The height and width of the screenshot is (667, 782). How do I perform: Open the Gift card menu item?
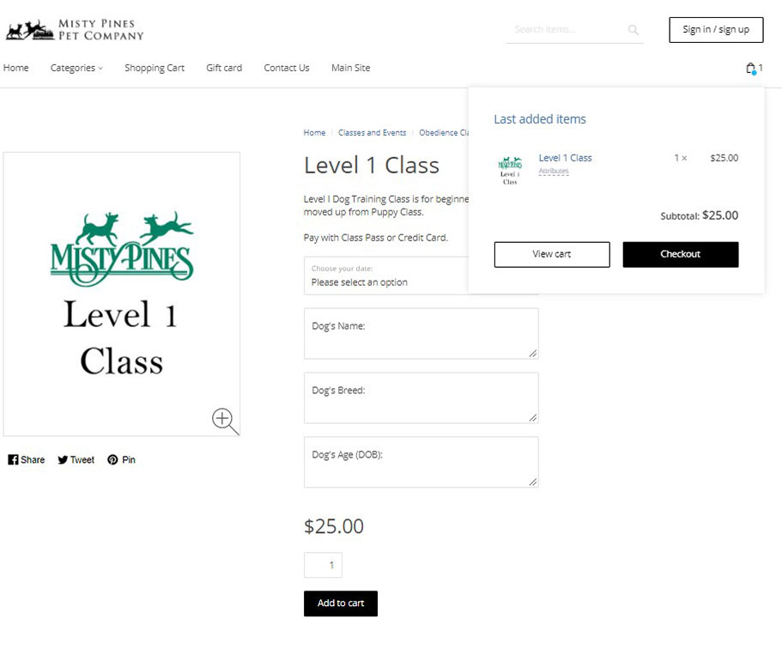224,68
